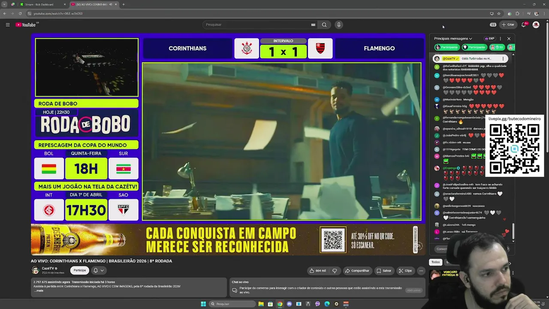Toggle channel notification bell
The image size is (549, 309).
coord(96,270)
